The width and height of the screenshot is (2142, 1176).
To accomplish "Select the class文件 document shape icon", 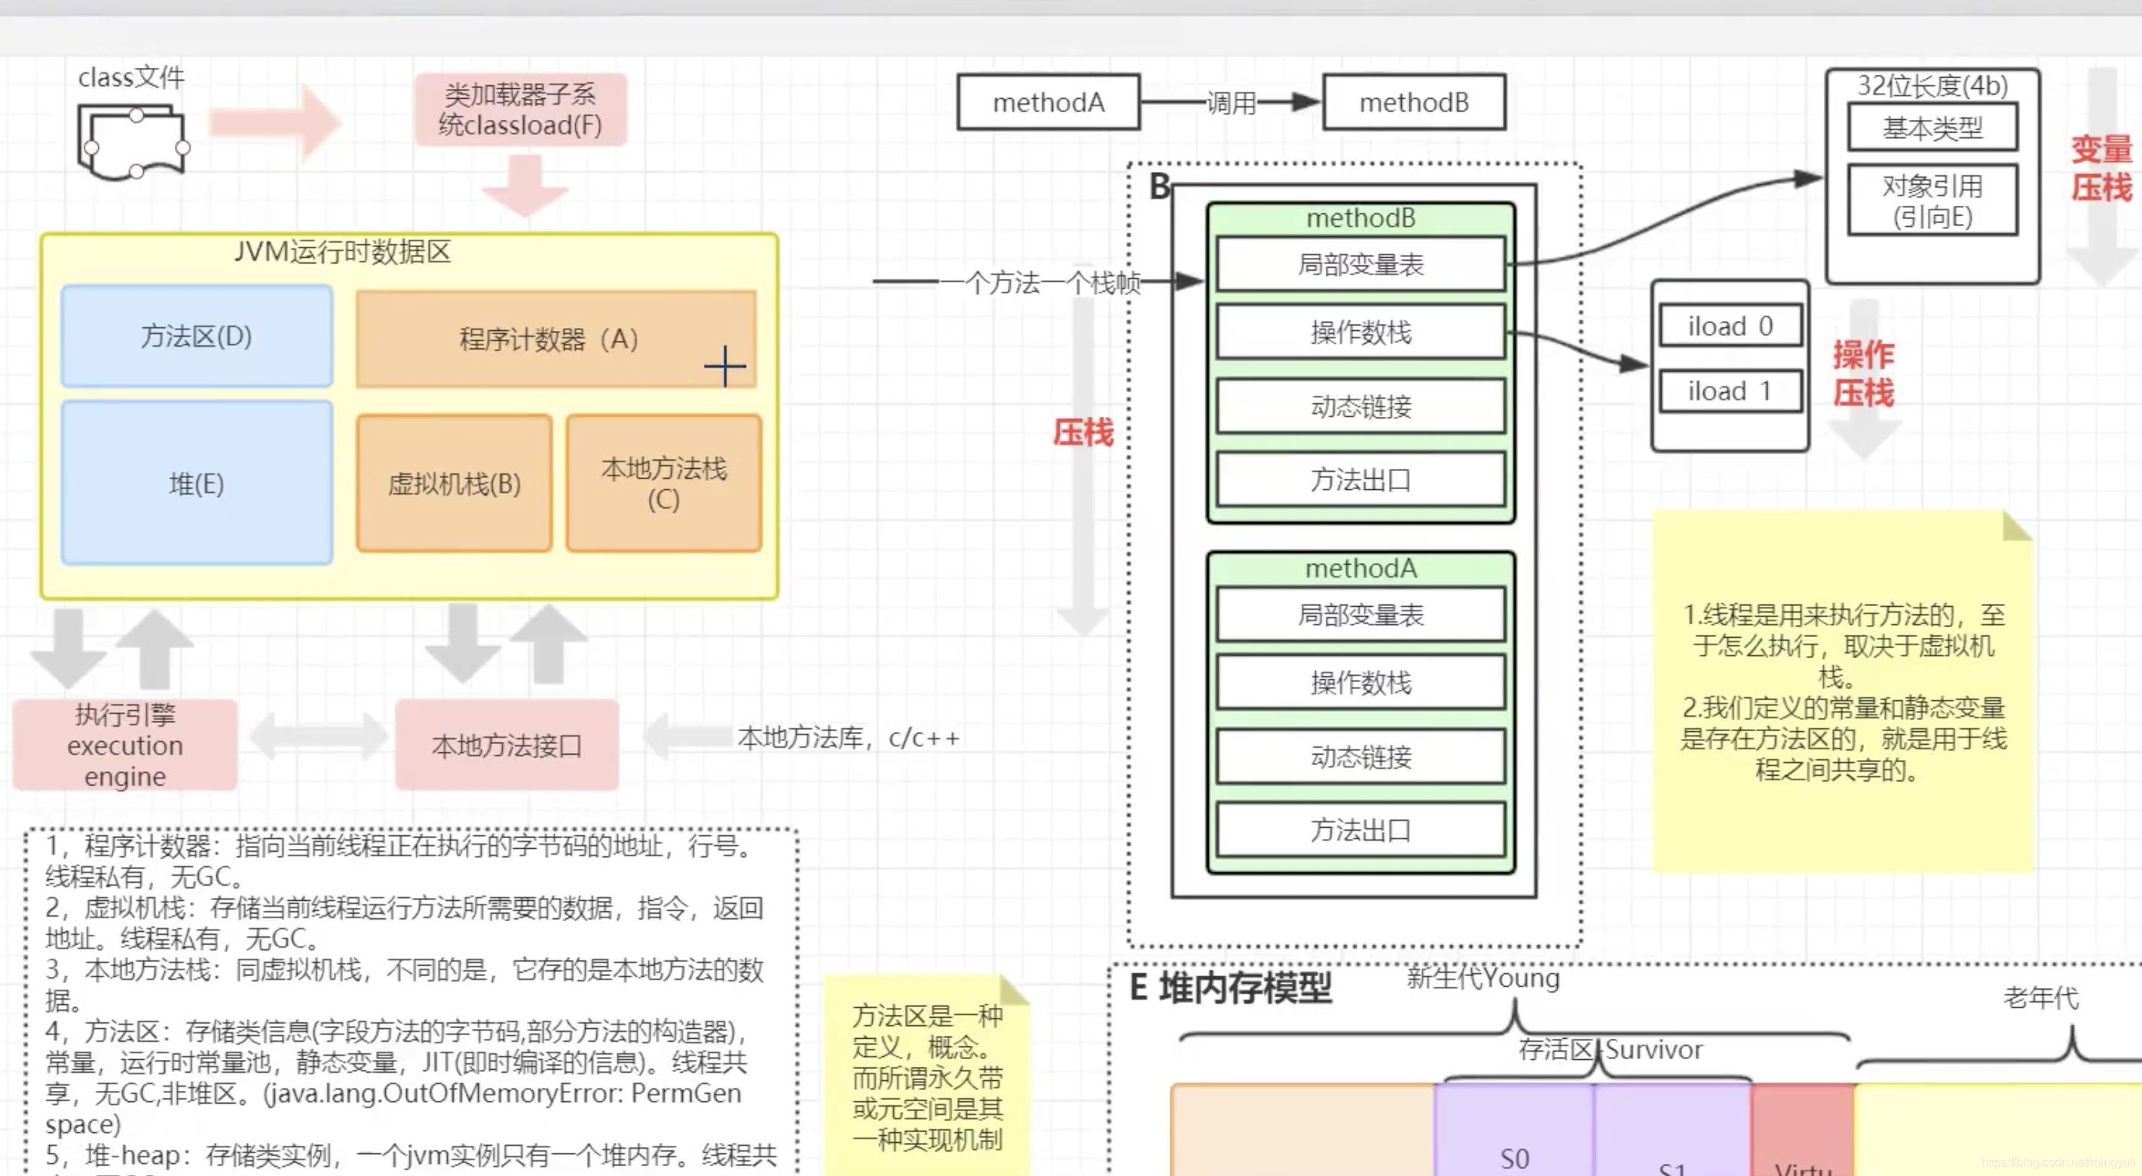I will (x=133, y=143).
